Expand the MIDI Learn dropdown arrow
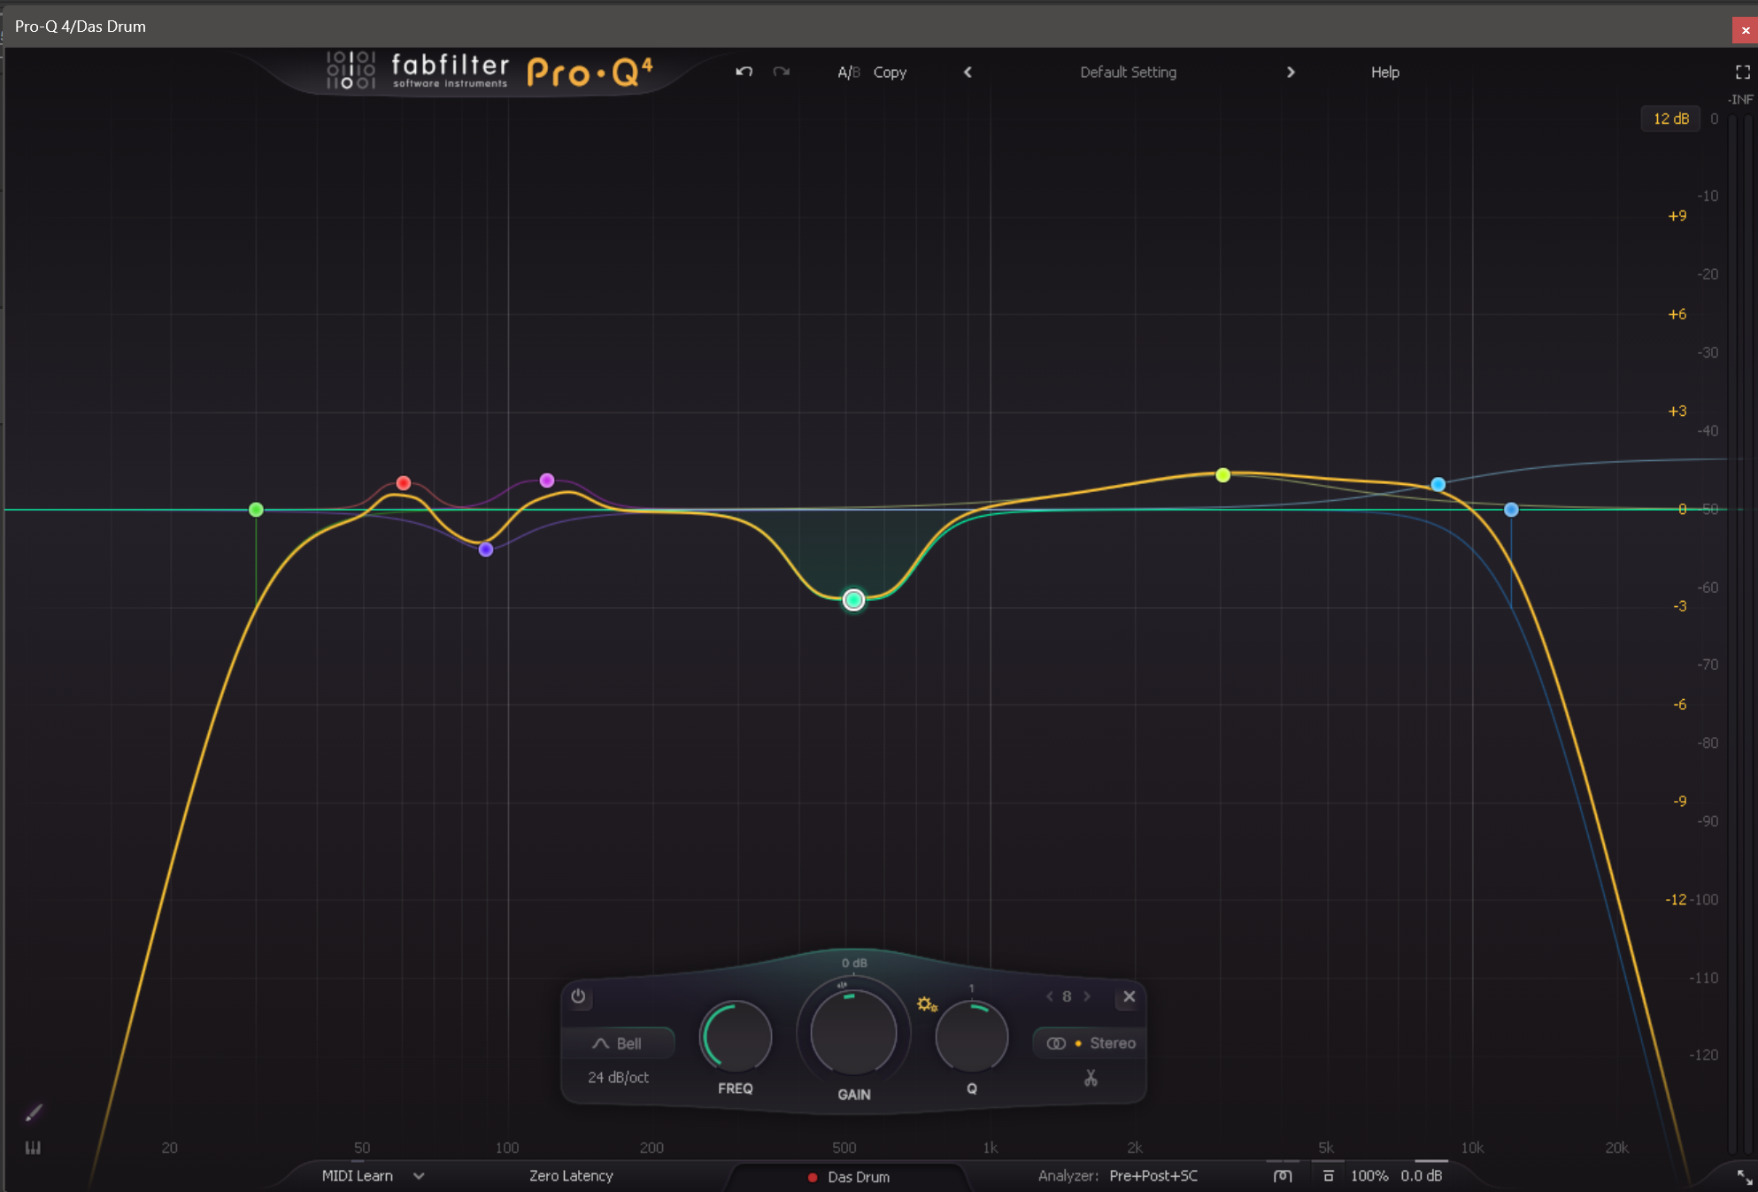Image resolution: width=1758 pixels, height=1192 pixels. click(419, 1176)
